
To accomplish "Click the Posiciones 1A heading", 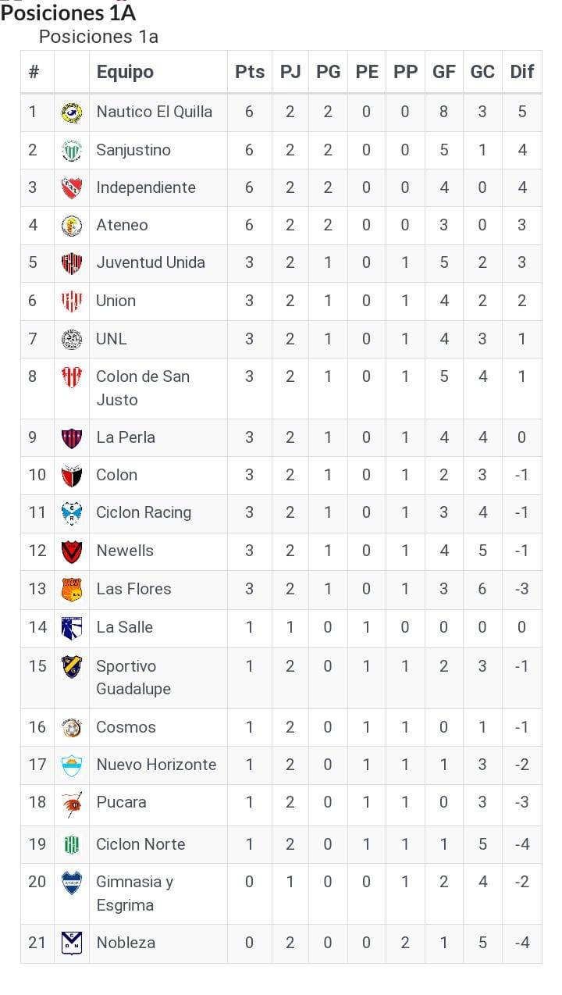I will pos(69,13).
